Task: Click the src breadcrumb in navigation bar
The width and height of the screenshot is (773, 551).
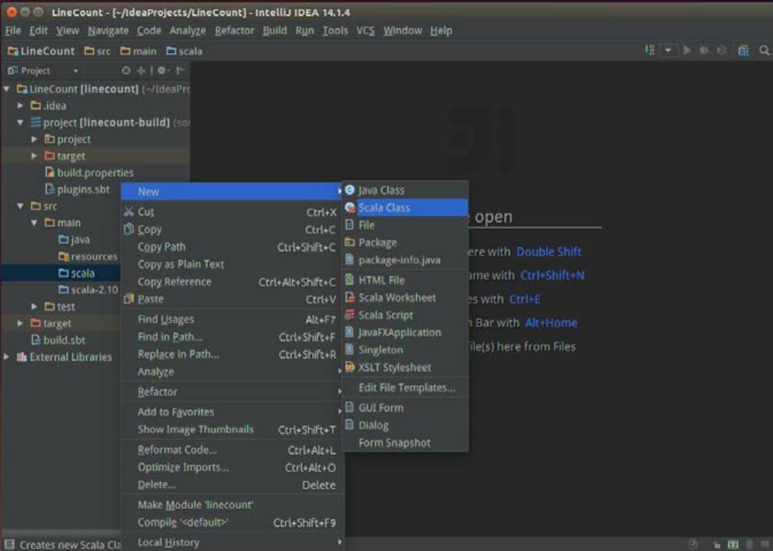Action: (97, 51)
